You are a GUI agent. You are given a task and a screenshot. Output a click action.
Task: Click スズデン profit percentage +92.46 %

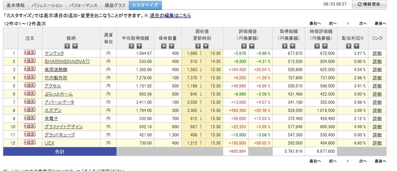(x=262, y=110)
